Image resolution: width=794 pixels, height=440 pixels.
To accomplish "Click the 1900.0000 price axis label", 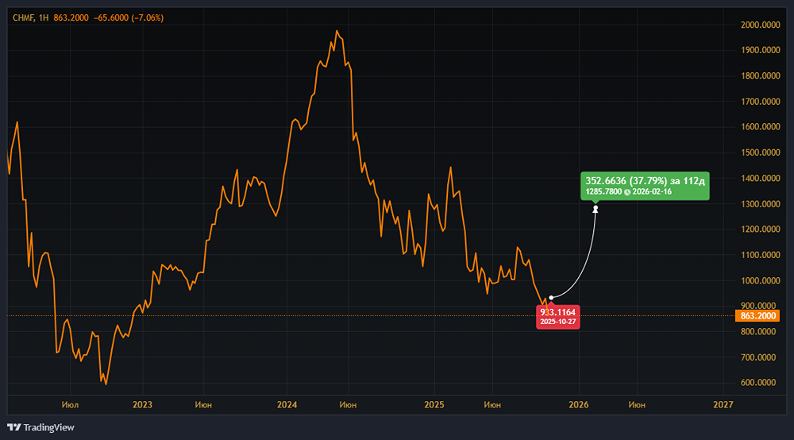I will coord(760,50).
